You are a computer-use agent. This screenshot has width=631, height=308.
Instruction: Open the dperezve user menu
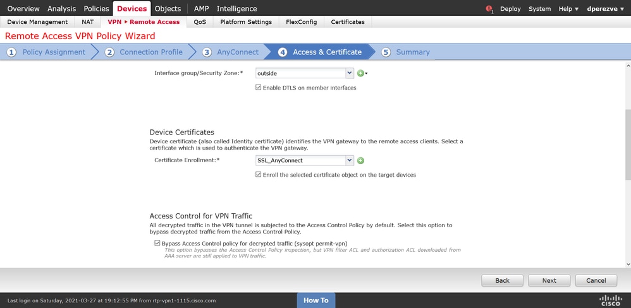click(605, 9)
